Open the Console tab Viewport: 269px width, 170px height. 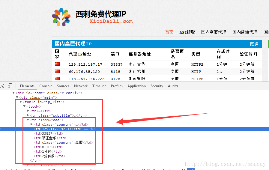(x=46, y=86)
